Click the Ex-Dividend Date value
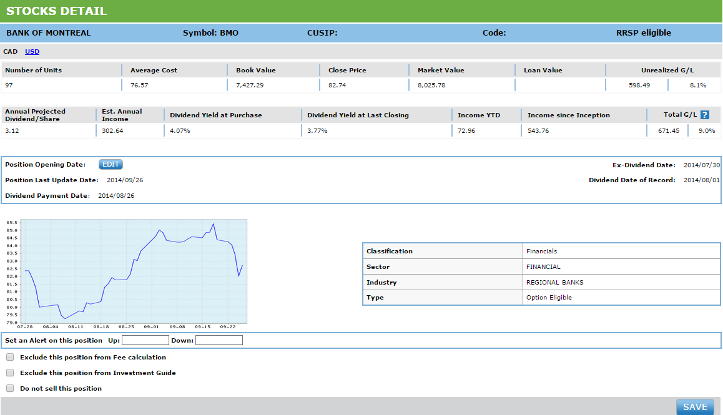This screenshot has width=723, height=415. point(702,165)
